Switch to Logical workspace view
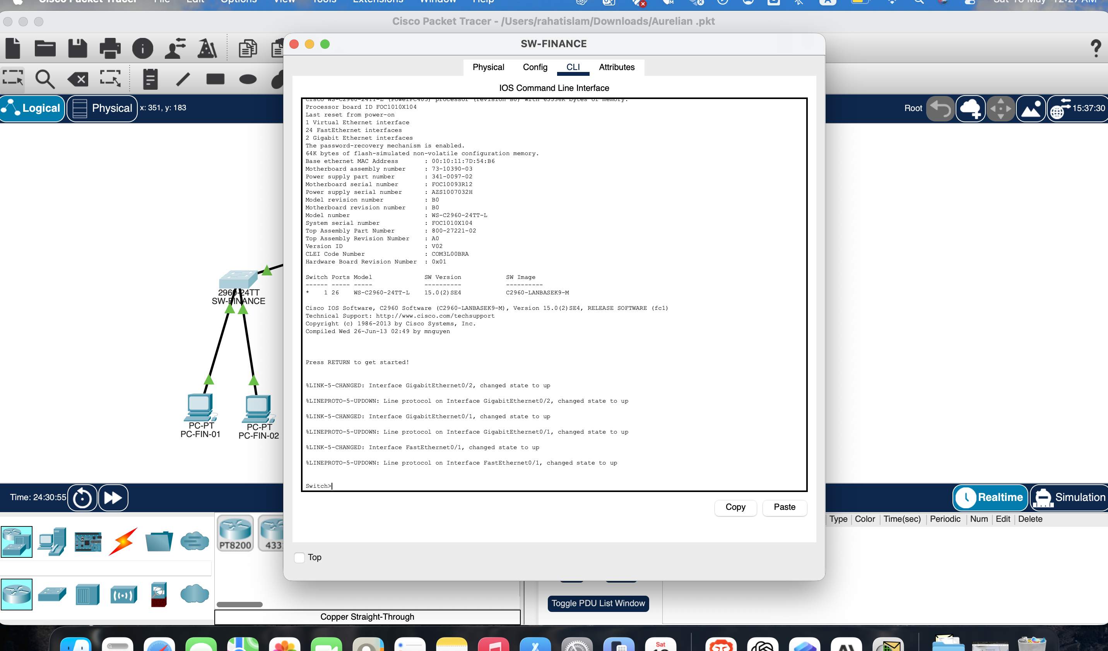 click(x=32, y=108)
